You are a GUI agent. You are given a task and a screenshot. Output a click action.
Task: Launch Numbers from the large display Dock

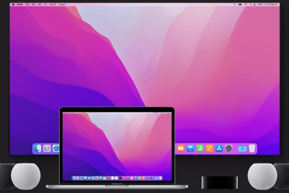(200, 148)
